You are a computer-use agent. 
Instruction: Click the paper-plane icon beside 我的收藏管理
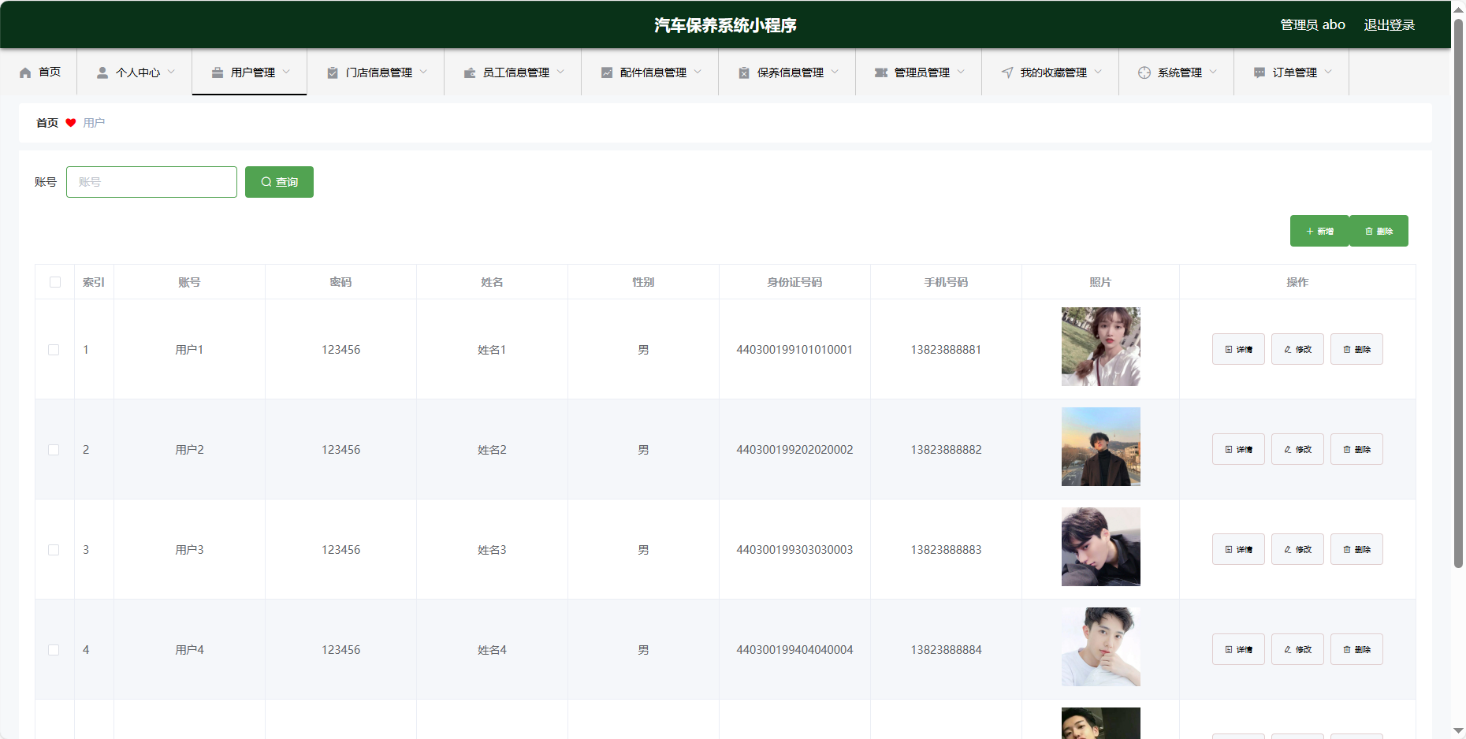click(1007, 72)
